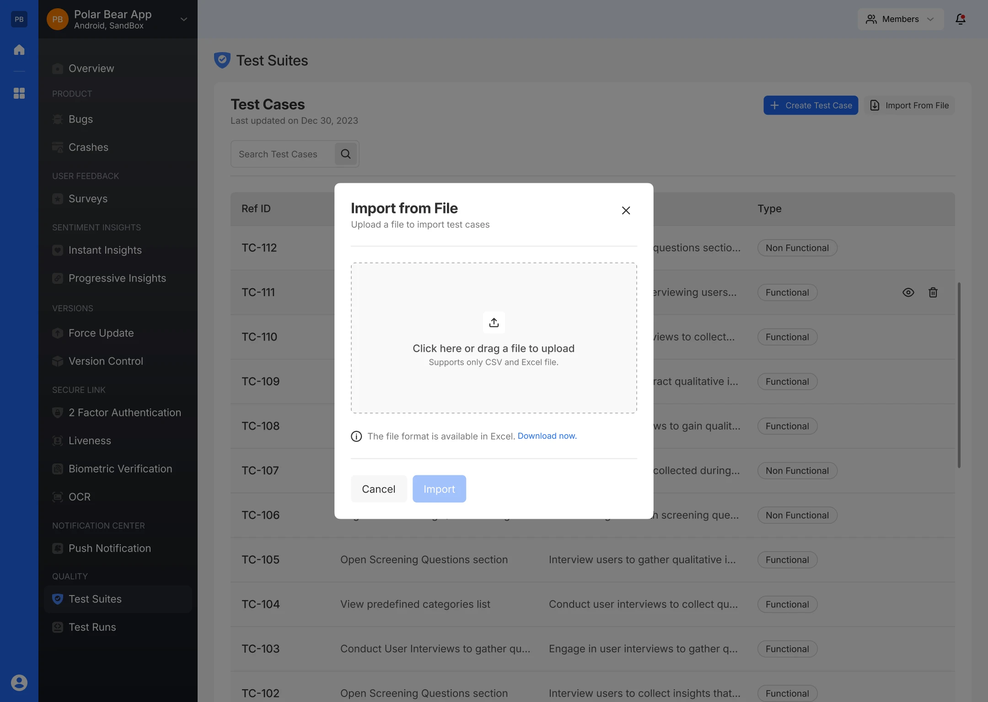
Task: Expand the Polar Bear App project switcher
Action: (184, 19)
